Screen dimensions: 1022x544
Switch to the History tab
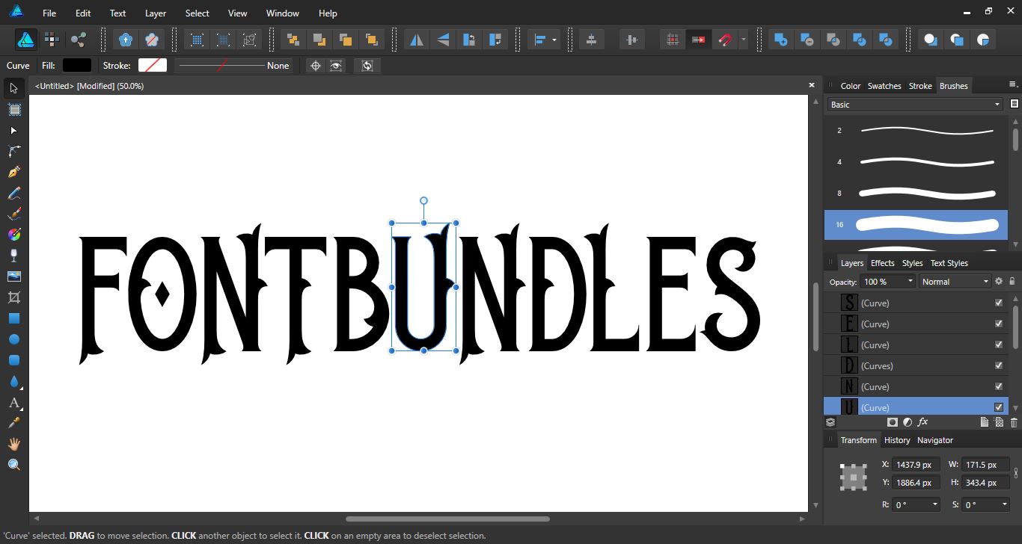pos(897,440)
